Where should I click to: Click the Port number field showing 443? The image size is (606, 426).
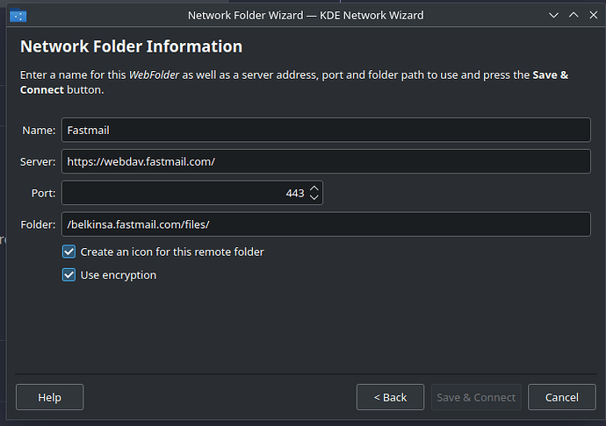[183, 193]
